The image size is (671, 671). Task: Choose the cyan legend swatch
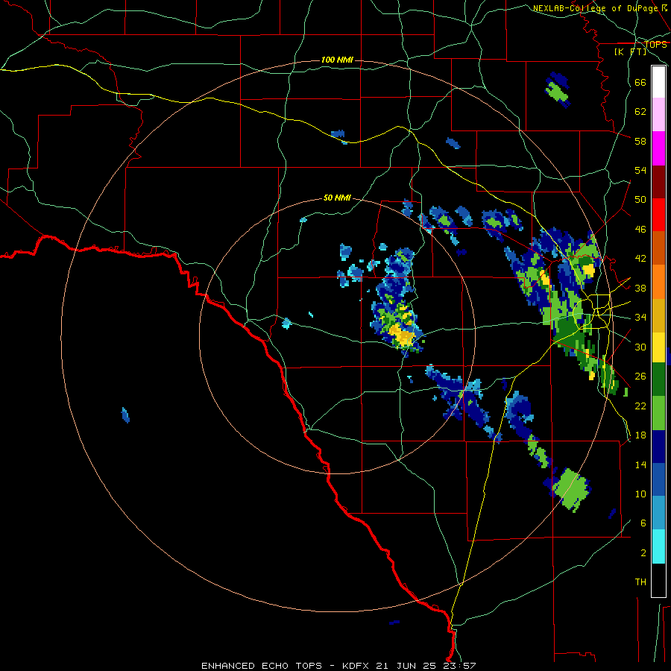coord(658,547)
